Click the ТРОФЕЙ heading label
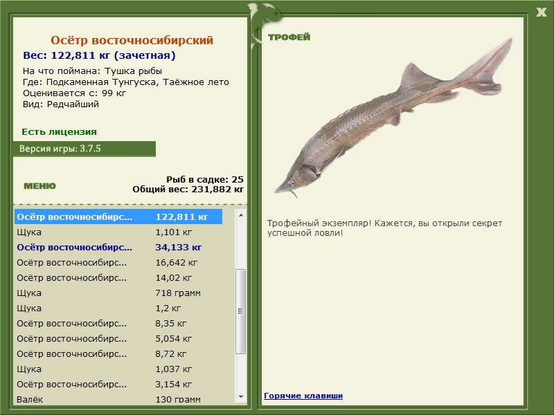The width and height of the screenshot is (554, 415). click(289, 37)
